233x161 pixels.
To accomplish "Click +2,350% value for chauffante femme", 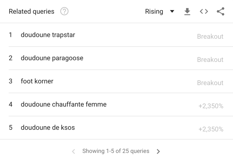I will [x=211, y=106].
